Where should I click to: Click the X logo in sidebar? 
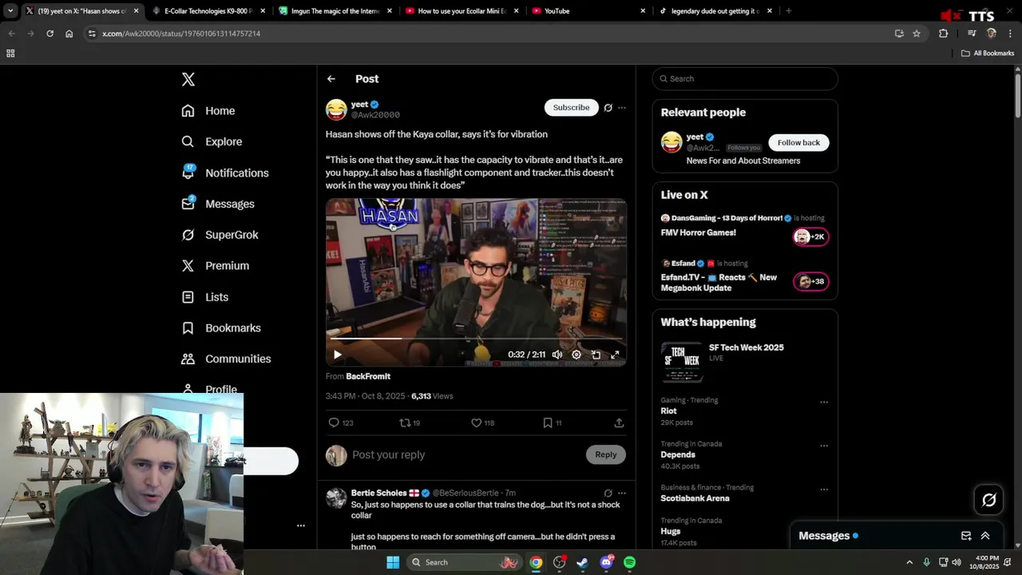(x=188, y=79)
